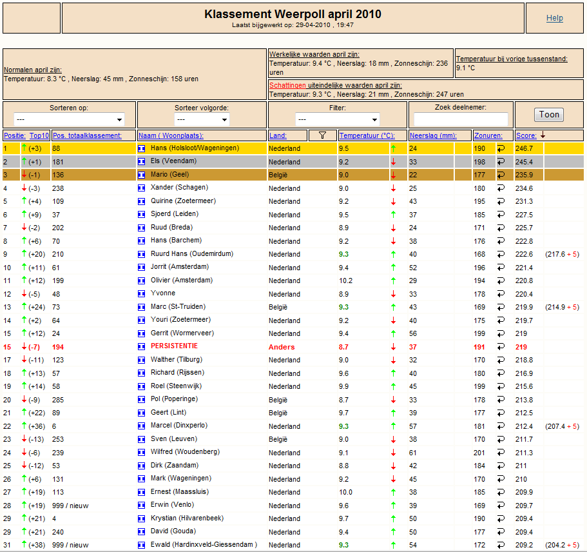Click blue info icon beside Xander (Schagen)
This screenshot has width=587, height=552.
pos(142,188)
